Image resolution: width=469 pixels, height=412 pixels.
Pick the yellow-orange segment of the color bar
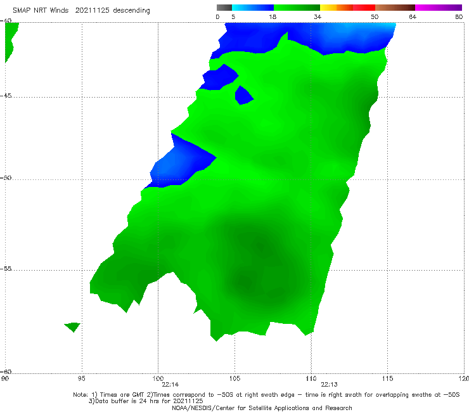coord(337,8)
